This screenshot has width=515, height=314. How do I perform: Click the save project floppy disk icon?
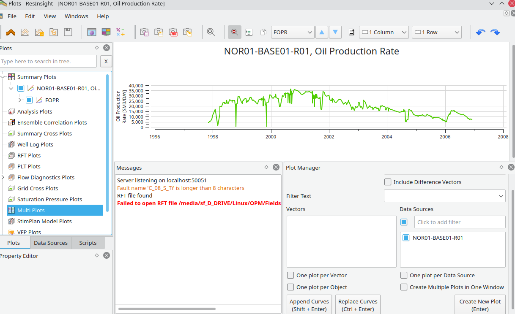tap(68, 32)
